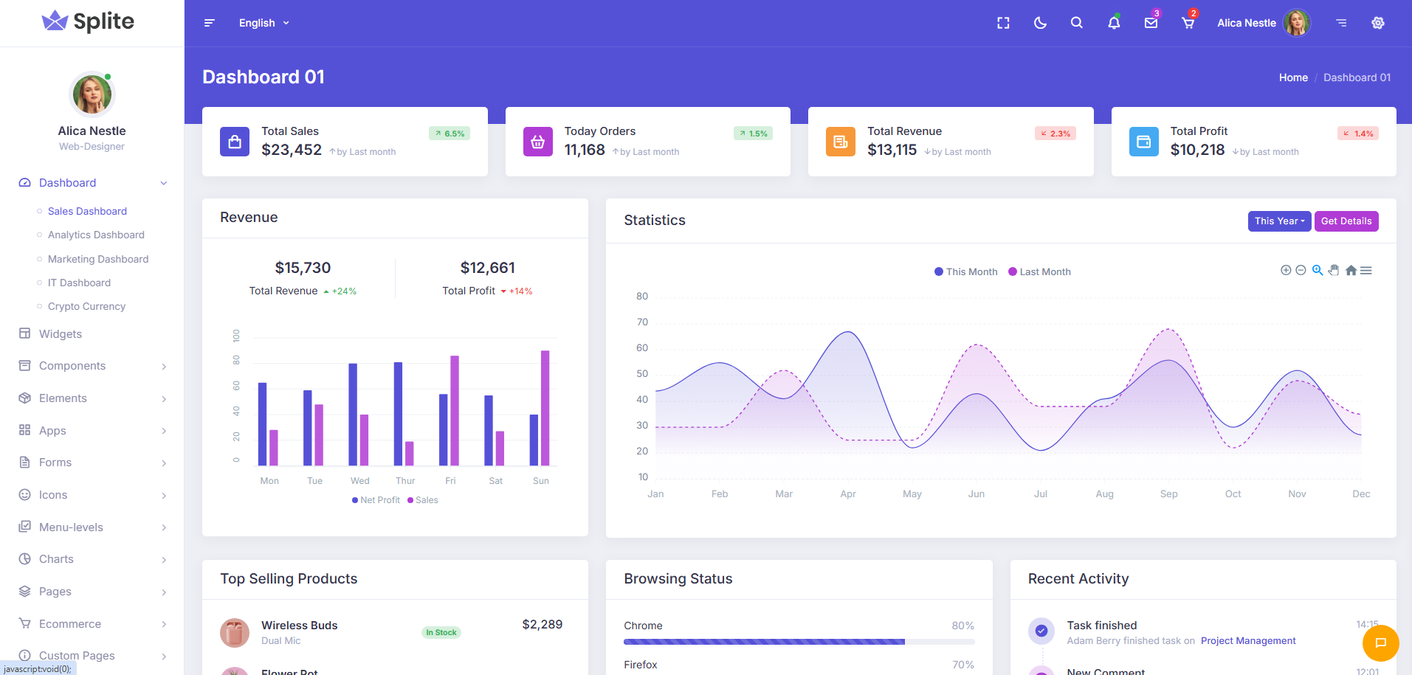This screenshot has height=675, width=1412.
Task: Toggle Last Month legend series
Action: point(1039,271)
